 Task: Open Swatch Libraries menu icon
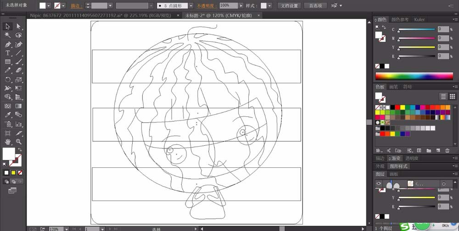pos(379,151)
